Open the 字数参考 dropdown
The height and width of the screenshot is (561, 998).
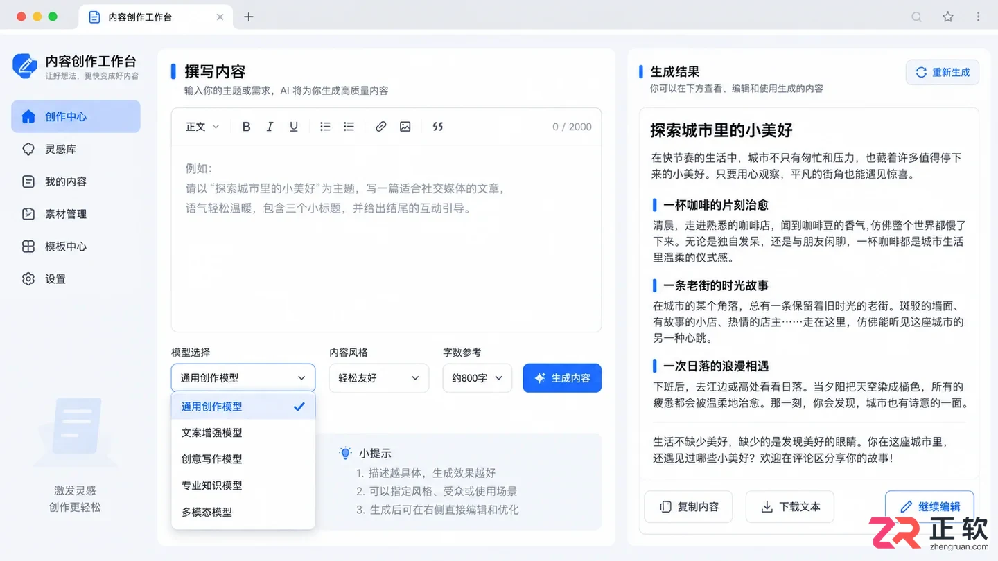478,378
